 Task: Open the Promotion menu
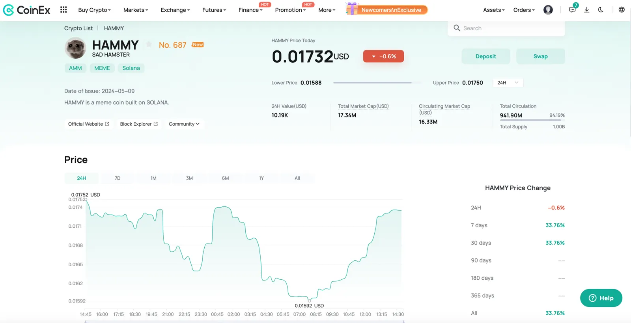290,10
